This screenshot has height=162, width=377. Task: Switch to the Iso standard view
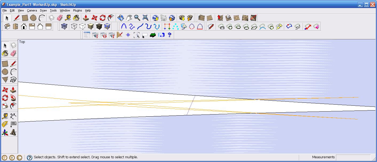coord(7,26)
